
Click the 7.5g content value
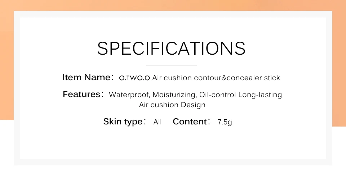pyautogui.click(x=225, y=122)
